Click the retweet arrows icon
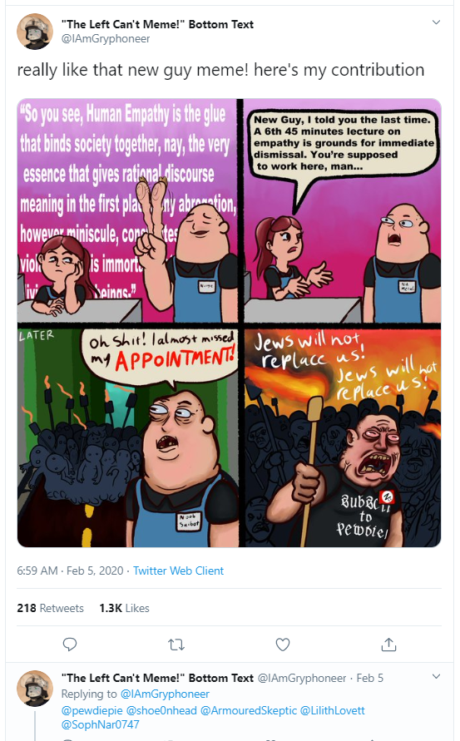Screen dimensions: 460x741 point(176,645)
